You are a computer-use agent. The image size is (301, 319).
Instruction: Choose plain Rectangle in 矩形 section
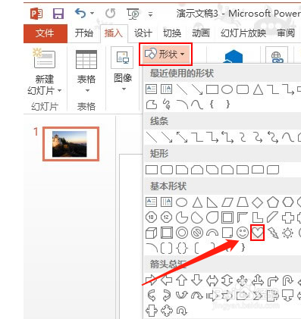pyautogui.click(x=152, y=170)
